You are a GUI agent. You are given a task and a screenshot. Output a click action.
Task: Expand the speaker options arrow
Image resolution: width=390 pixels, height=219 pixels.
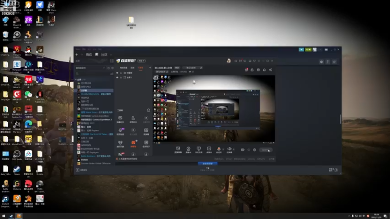[x=234, y=149]
